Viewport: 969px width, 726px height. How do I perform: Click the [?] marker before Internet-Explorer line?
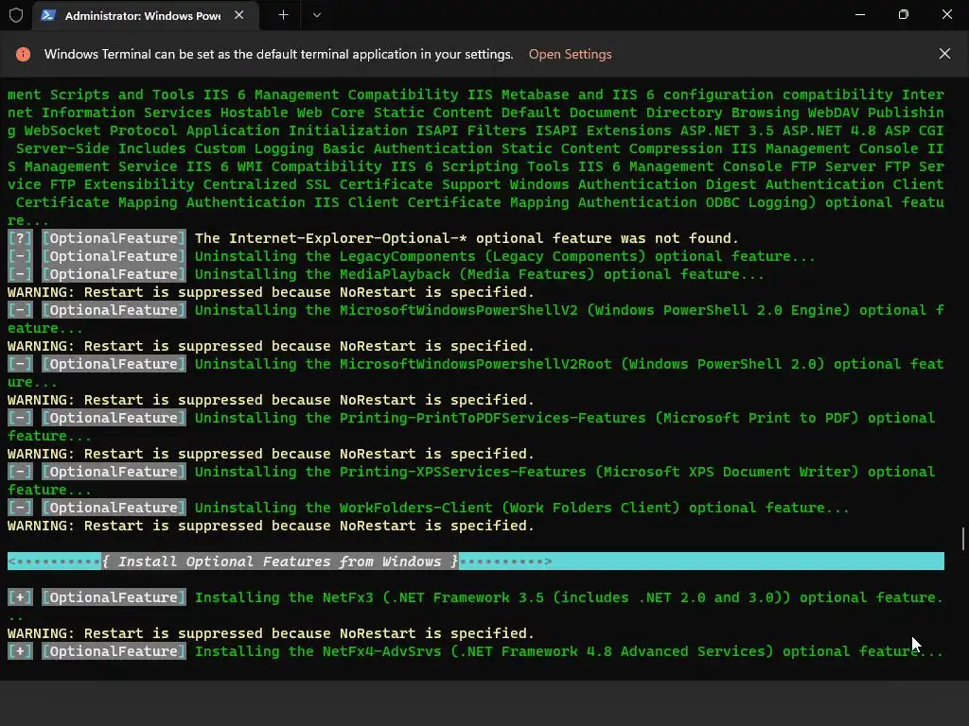click(20, 238)
